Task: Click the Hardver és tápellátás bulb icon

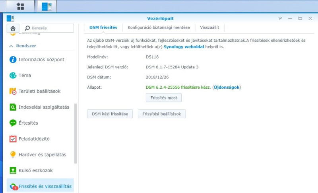Action: [x=13, y=154]
